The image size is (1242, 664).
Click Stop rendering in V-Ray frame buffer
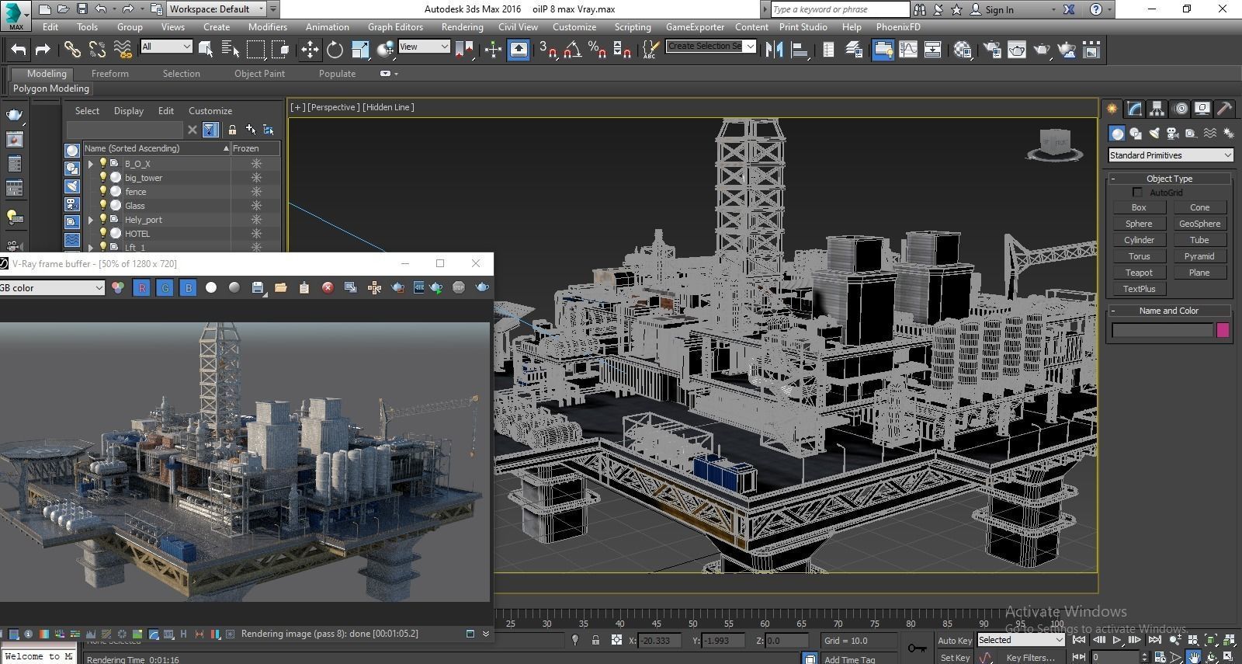[459, 287]
